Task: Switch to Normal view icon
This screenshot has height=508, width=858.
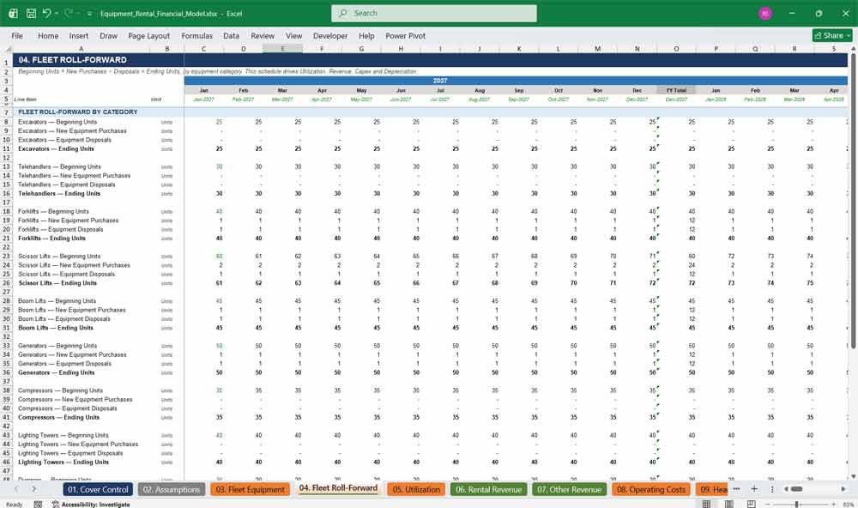Action: [x=706, y=504]
